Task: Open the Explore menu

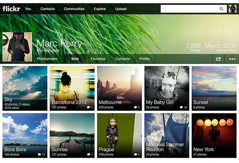Action: click(100, 9)
